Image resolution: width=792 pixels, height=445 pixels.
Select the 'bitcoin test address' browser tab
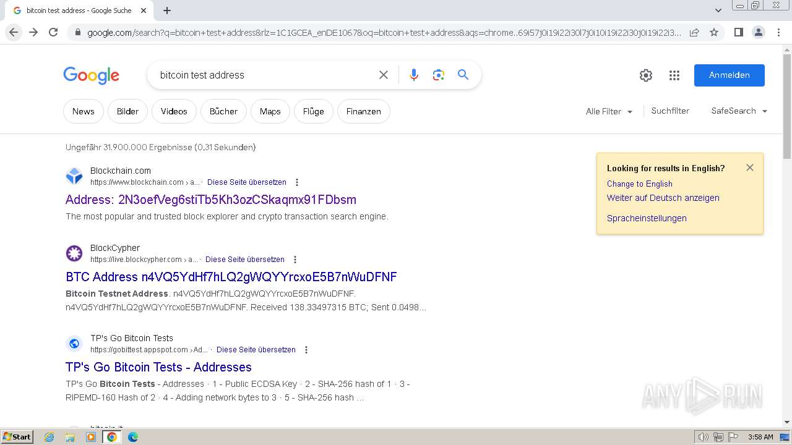[79, 11]
